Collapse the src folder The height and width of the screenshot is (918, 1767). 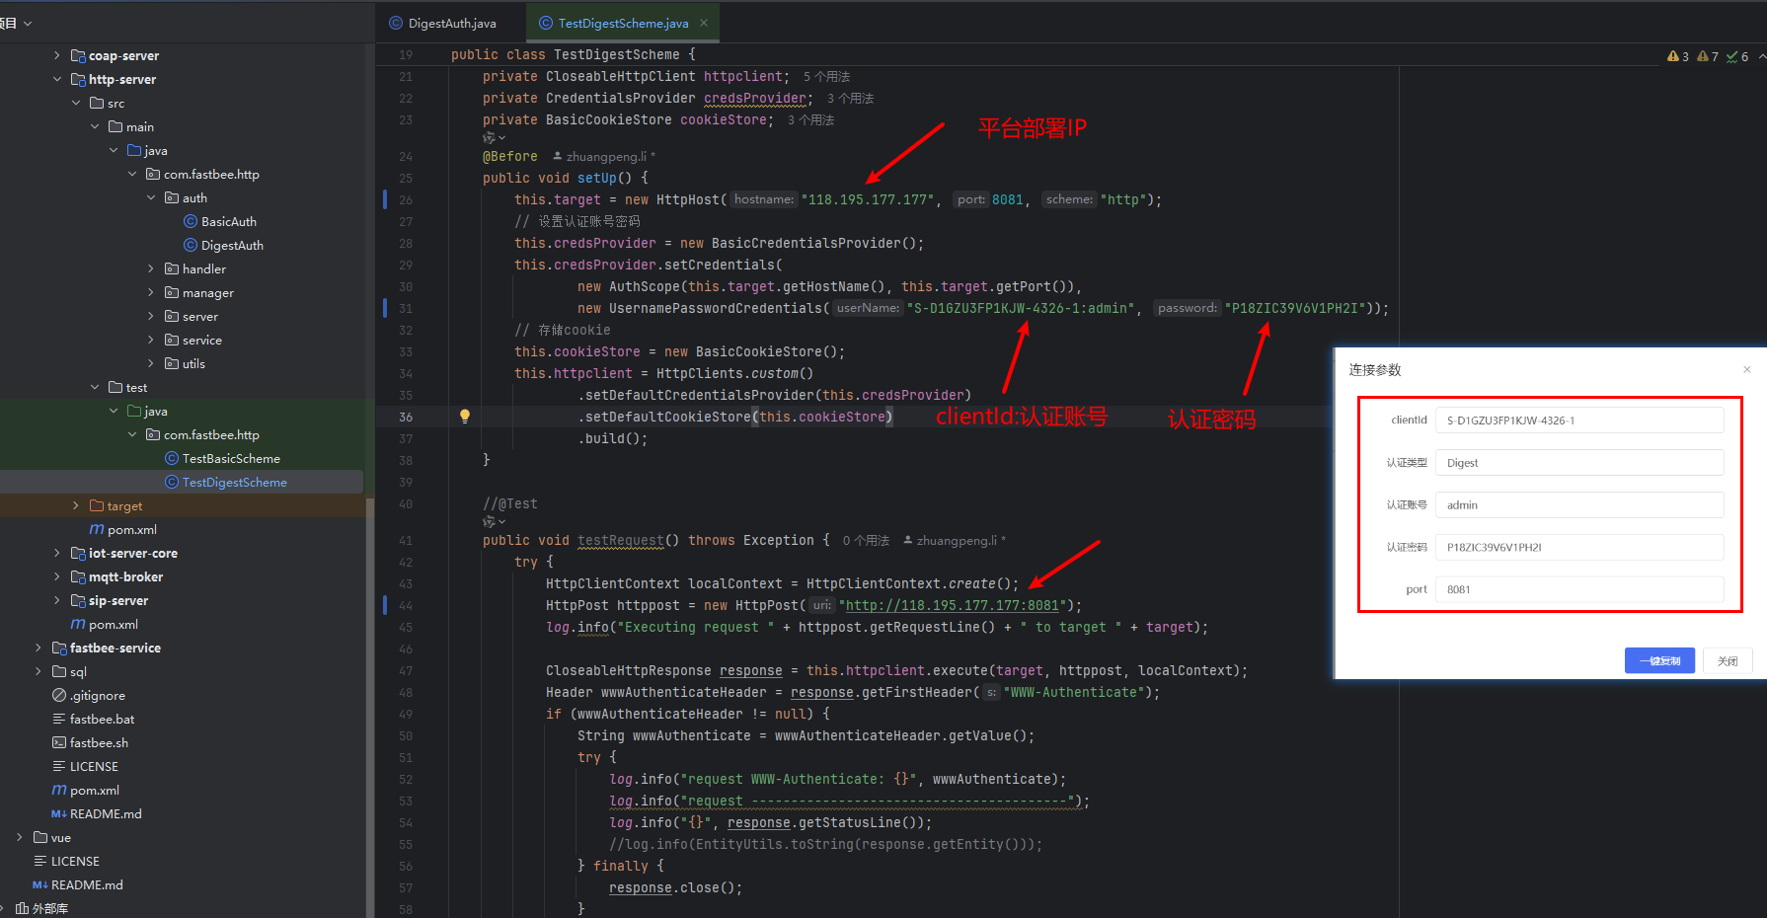[76, 104]
